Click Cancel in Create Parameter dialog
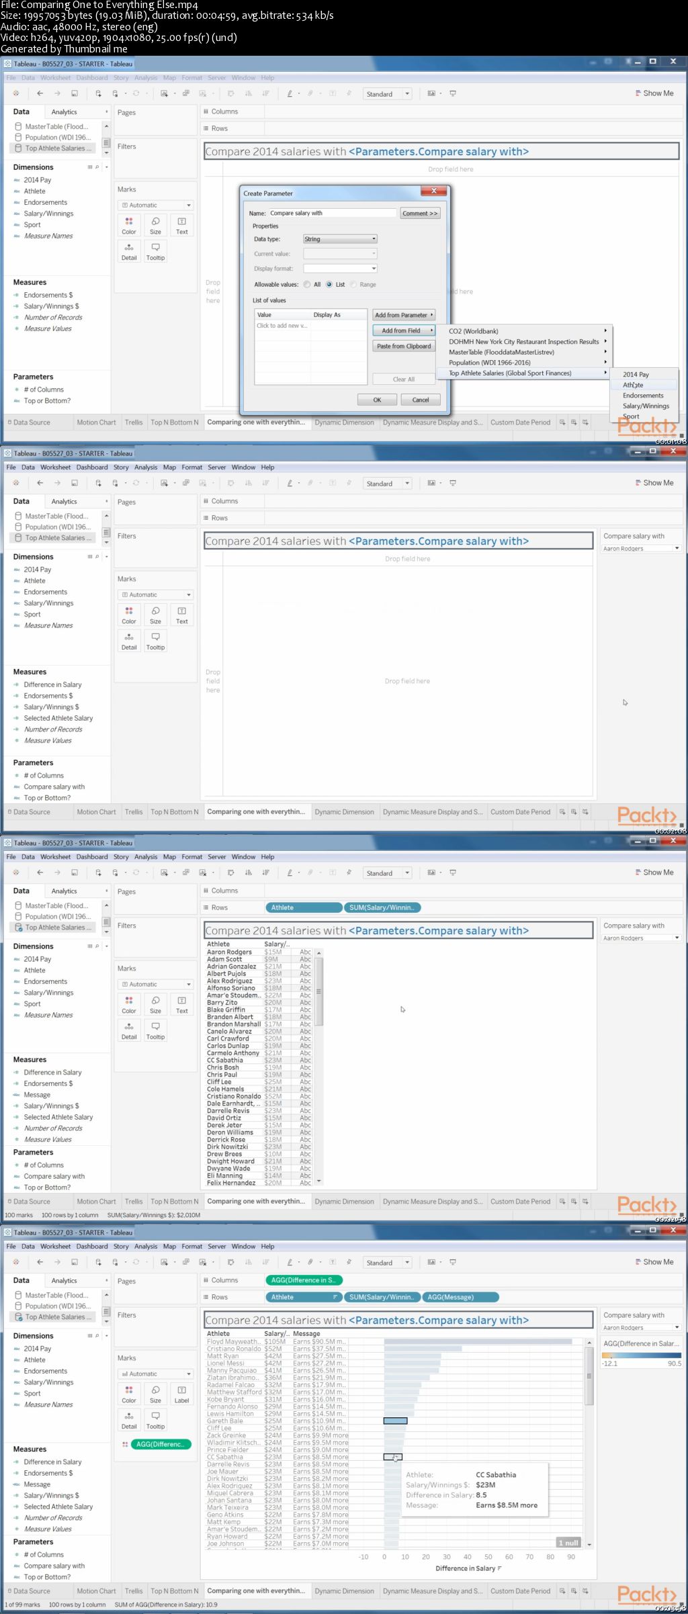 [421, 400]
